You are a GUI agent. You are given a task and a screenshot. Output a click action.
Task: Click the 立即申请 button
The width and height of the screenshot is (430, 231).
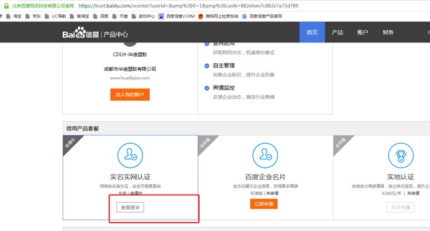click(x=264, y=204)
